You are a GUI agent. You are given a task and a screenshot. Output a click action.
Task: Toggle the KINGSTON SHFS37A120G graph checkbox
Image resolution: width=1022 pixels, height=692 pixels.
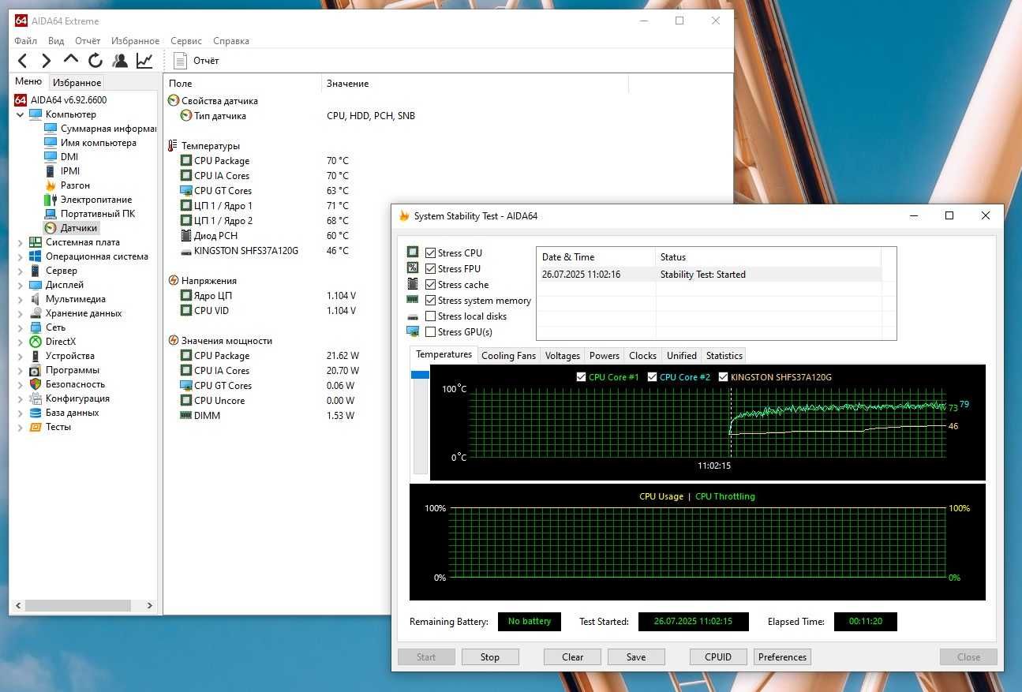pos(724,377)
